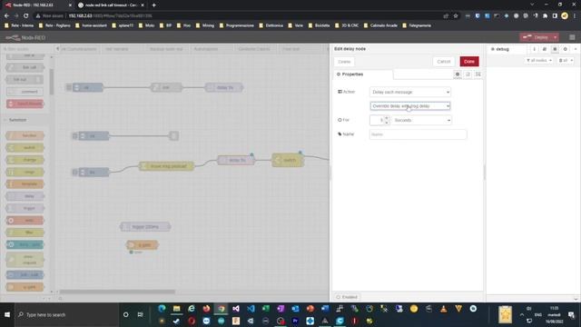The image size is (581, 327).
Task: Select the 'template' palette node
Action: click(x=25, y=183)
